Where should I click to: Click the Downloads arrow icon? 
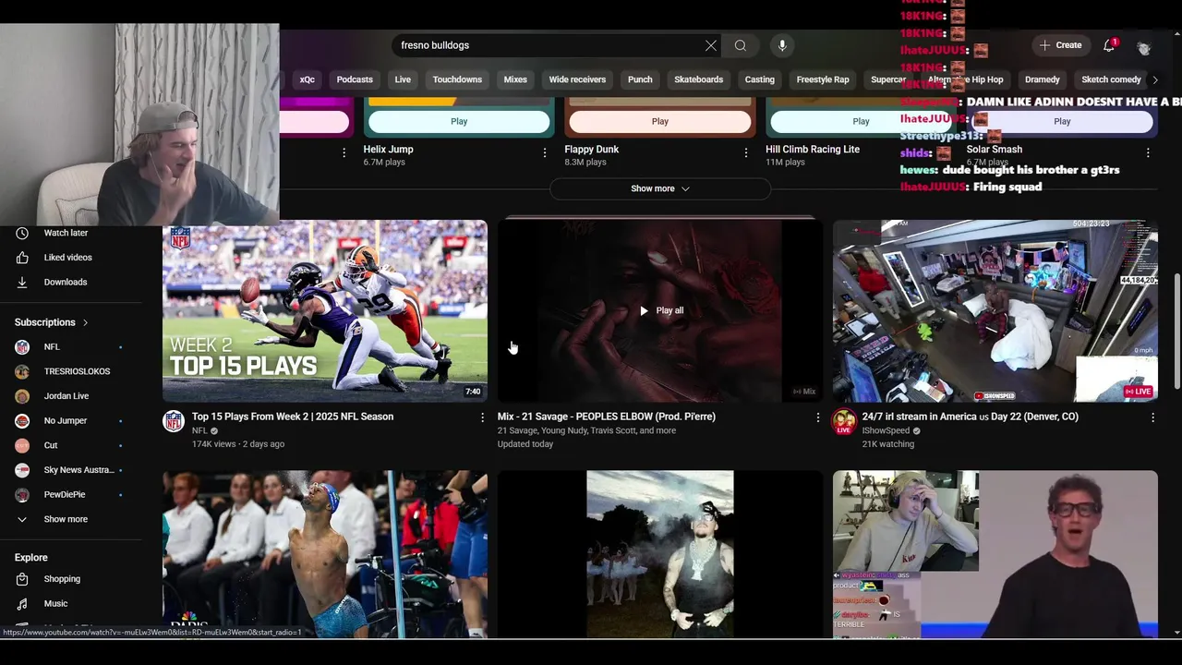pyautogui.click(x=22, y=282)
